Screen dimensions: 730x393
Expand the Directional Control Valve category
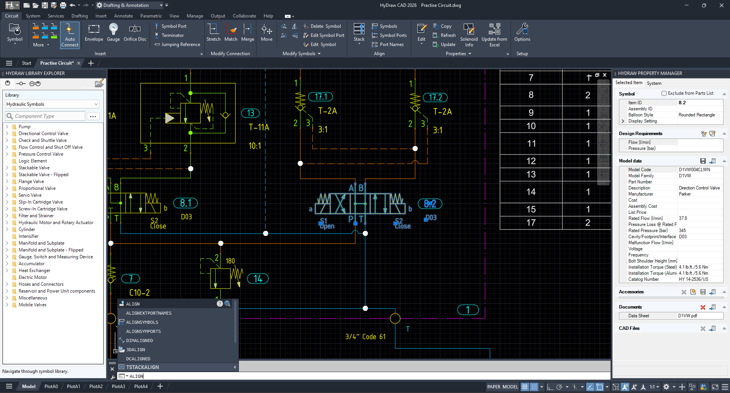click(8, 134)
